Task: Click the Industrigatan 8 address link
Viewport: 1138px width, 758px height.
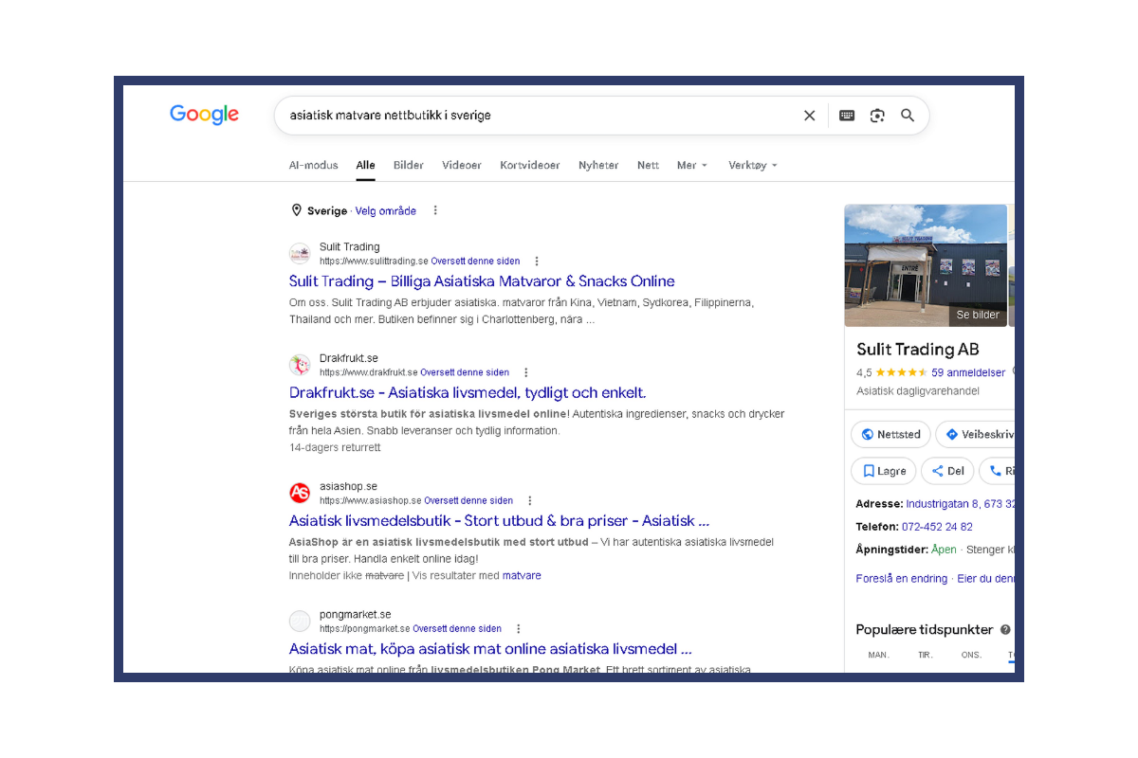Action: [x=960, y=504]
